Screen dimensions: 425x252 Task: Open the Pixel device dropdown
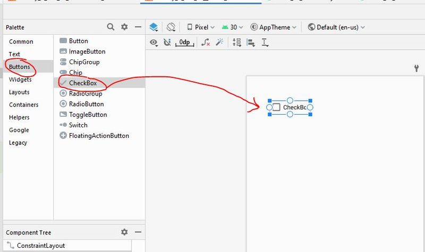[201, 28]
